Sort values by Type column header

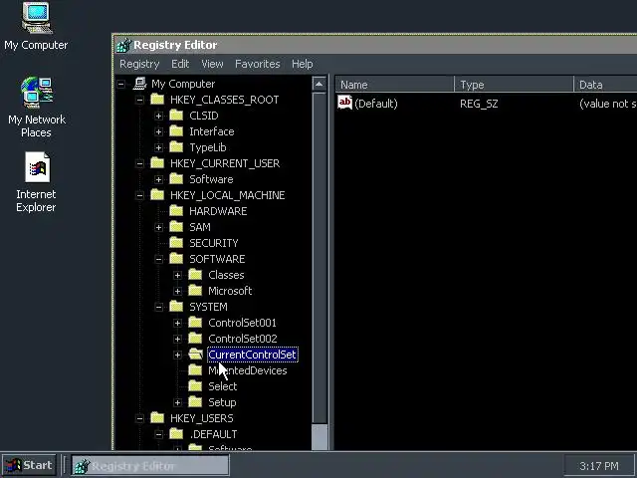point(514,84)
